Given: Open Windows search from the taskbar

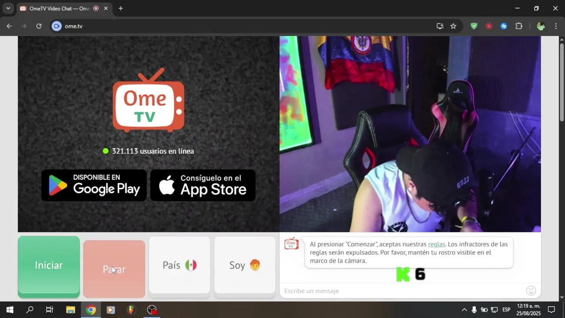Looking at the screenshot, I should pos(30,310).
